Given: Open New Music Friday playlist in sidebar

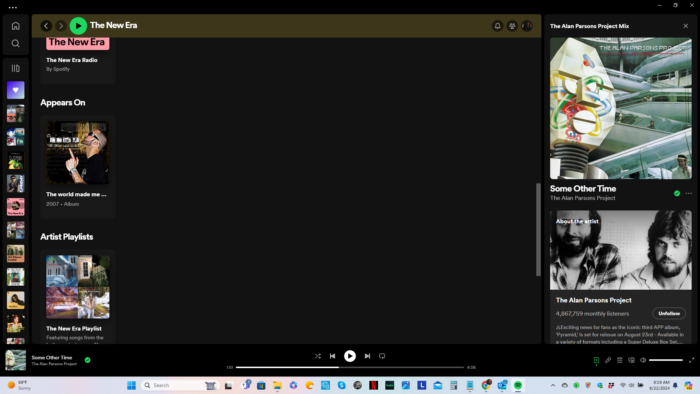Looking at the screenshot, I should click(16, 184).
